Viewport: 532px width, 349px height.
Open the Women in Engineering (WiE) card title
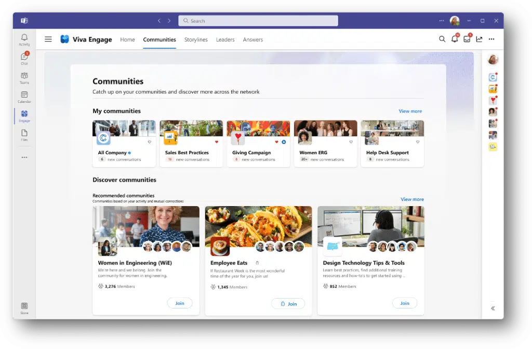(x=135, y=263)
